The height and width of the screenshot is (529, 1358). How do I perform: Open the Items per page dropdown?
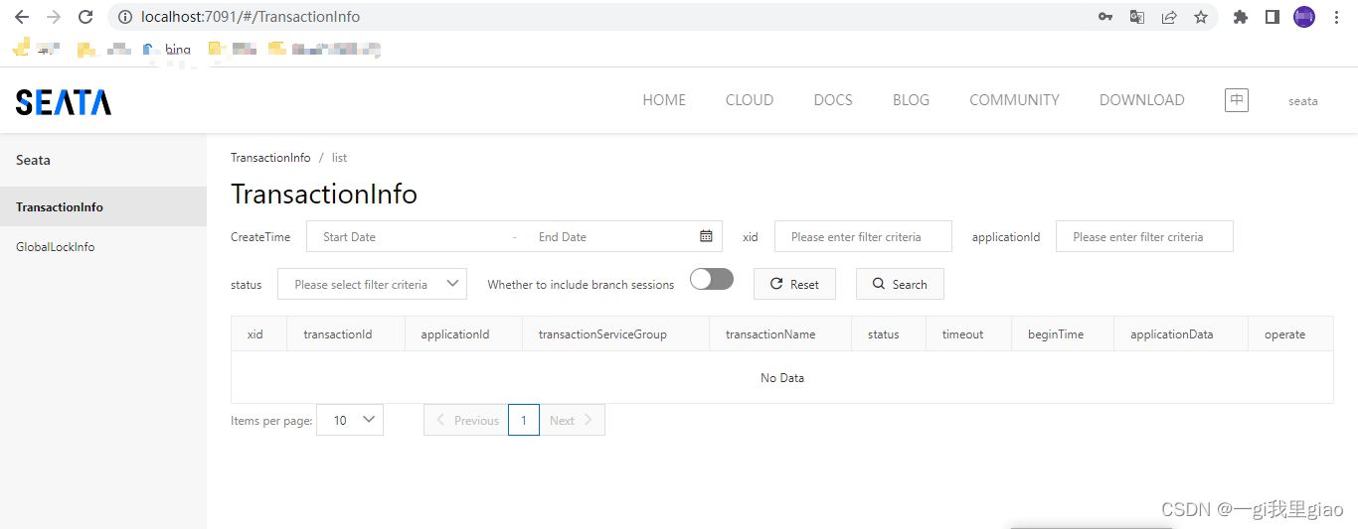[x=350, y=420]
